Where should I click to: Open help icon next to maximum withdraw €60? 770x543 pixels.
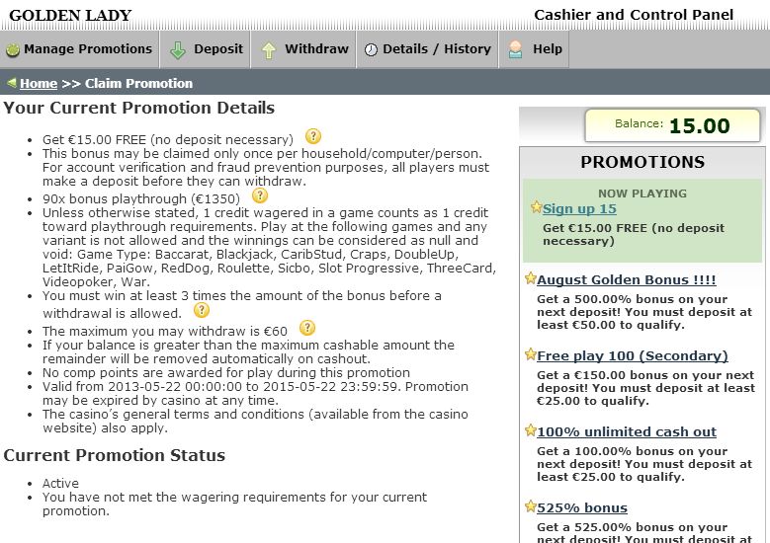307,328
